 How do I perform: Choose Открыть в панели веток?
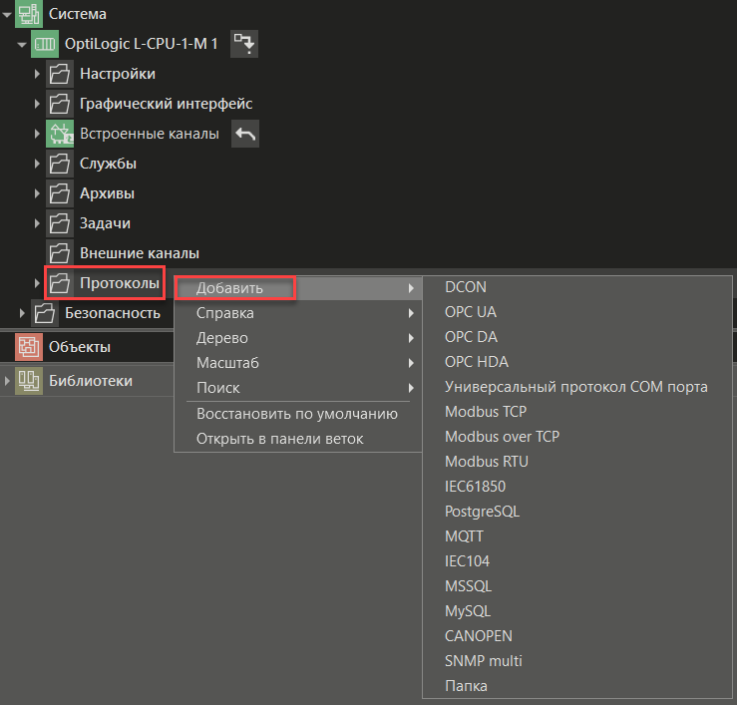297,439
